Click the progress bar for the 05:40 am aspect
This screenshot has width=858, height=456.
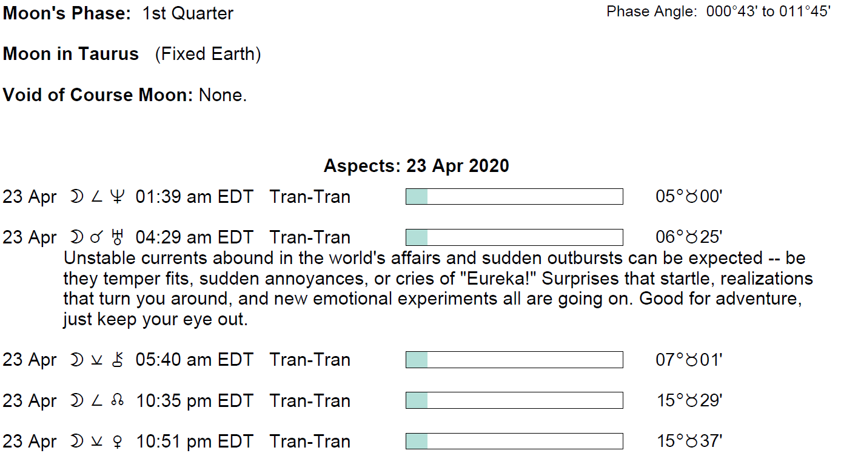click(x=514, y=360)
